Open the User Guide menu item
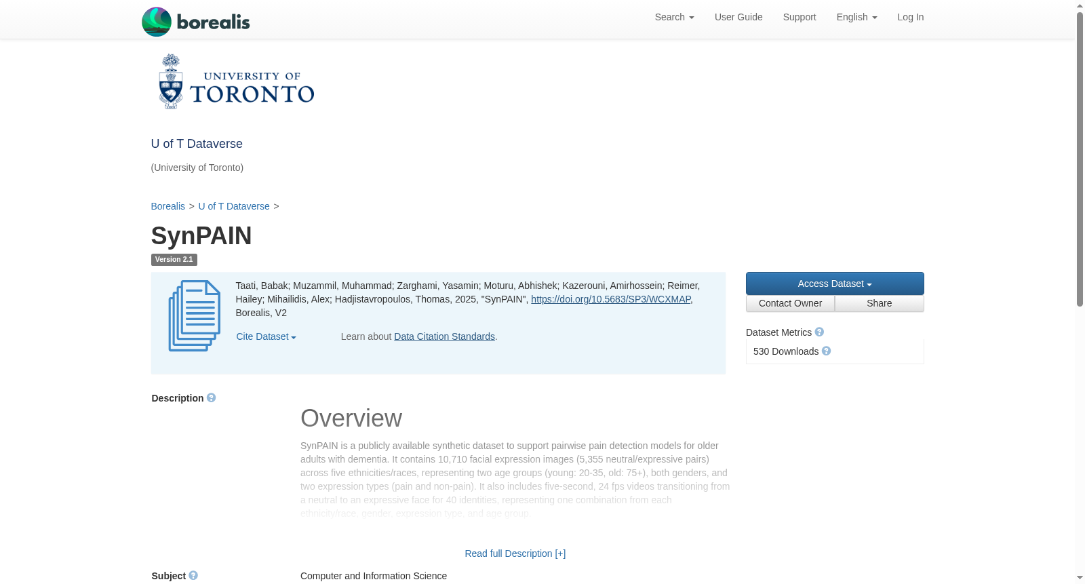1085x584 pixels. point(738,17)
